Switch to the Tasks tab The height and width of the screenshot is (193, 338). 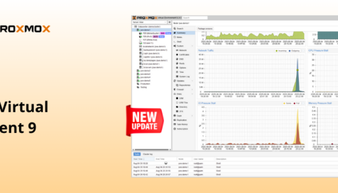point(137,154)
